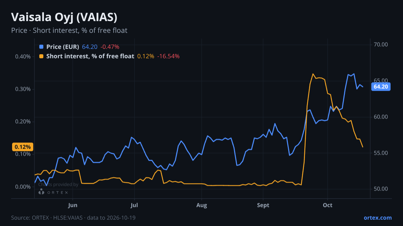Viewport: 403px width, 226px height.
Task: Toggle the Price (EUR) legend label
Action: pyautogui.click(x=63, y=47)
